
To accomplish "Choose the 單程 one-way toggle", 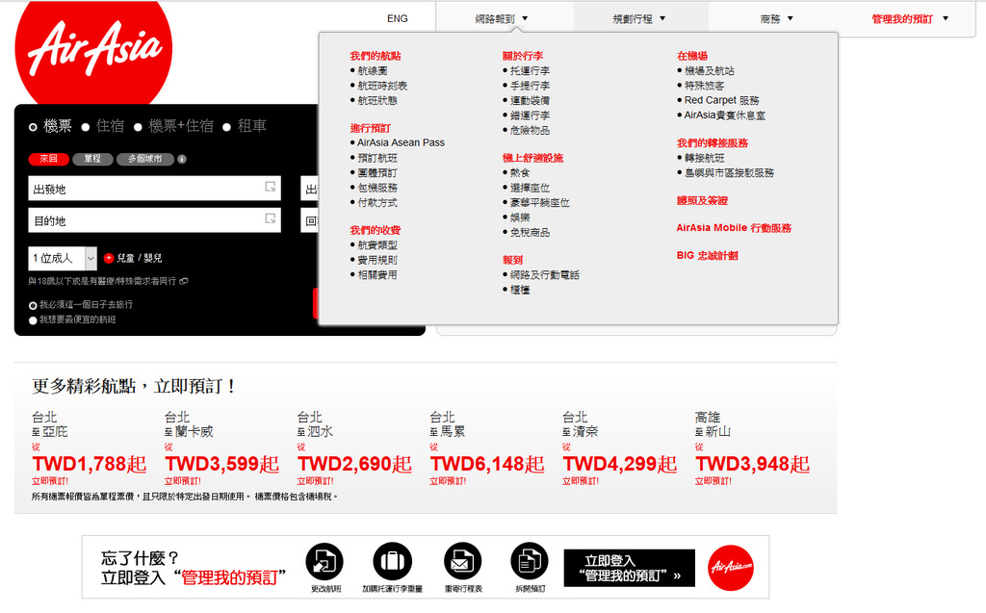I will tap(92, 159).
